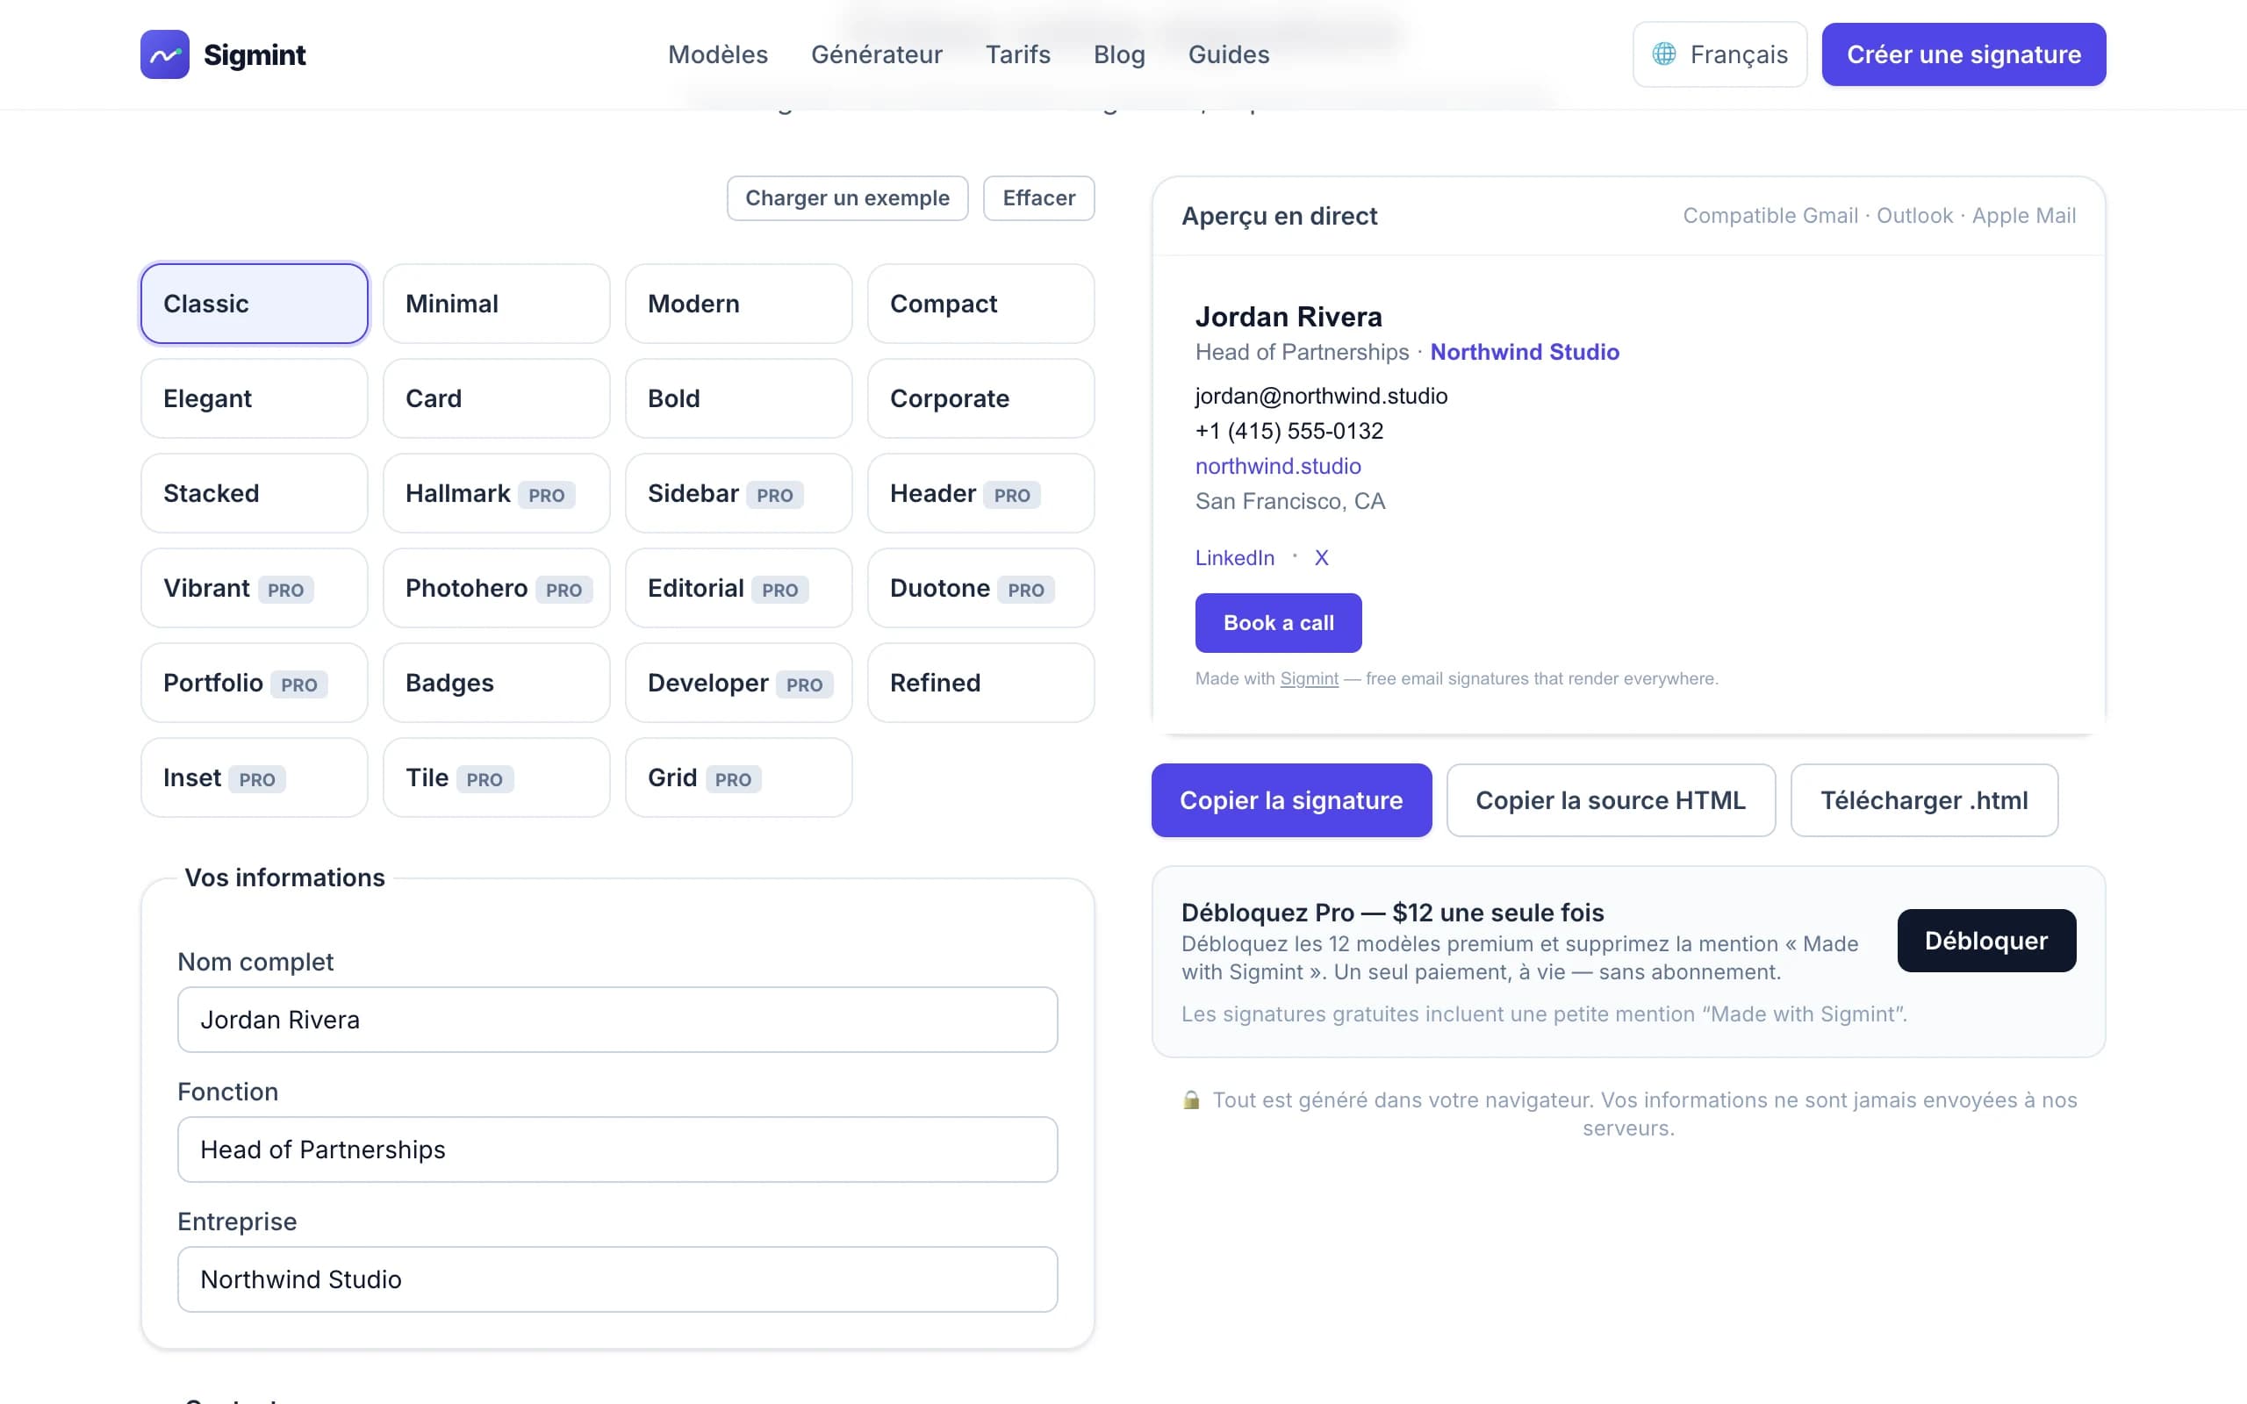The image size is (2247, 1404).
Task: Go to the Générateur nav item
Action: [x=877, y=54]
